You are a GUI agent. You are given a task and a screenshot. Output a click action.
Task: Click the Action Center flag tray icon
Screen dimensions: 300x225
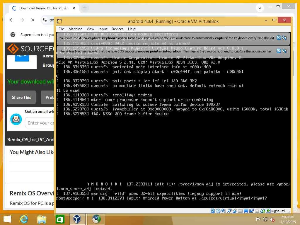[x=258, y=219]
